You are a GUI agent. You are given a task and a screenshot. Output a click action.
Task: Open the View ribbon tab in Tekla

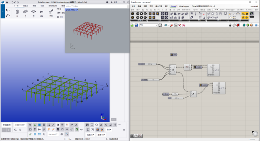tap(42, 6)
